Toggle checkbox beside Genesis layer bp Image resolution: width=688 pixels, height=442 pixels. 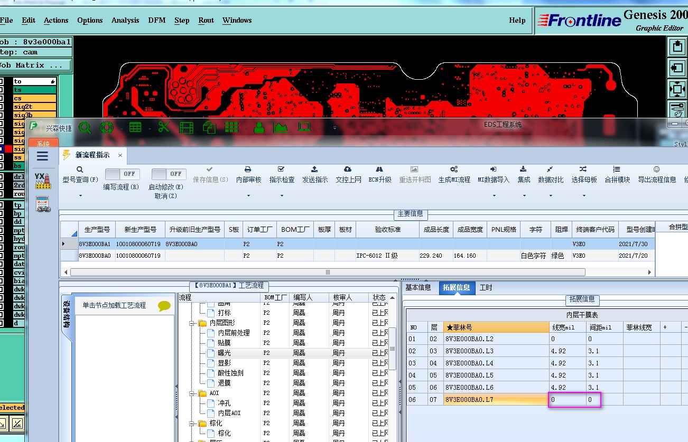2,213
